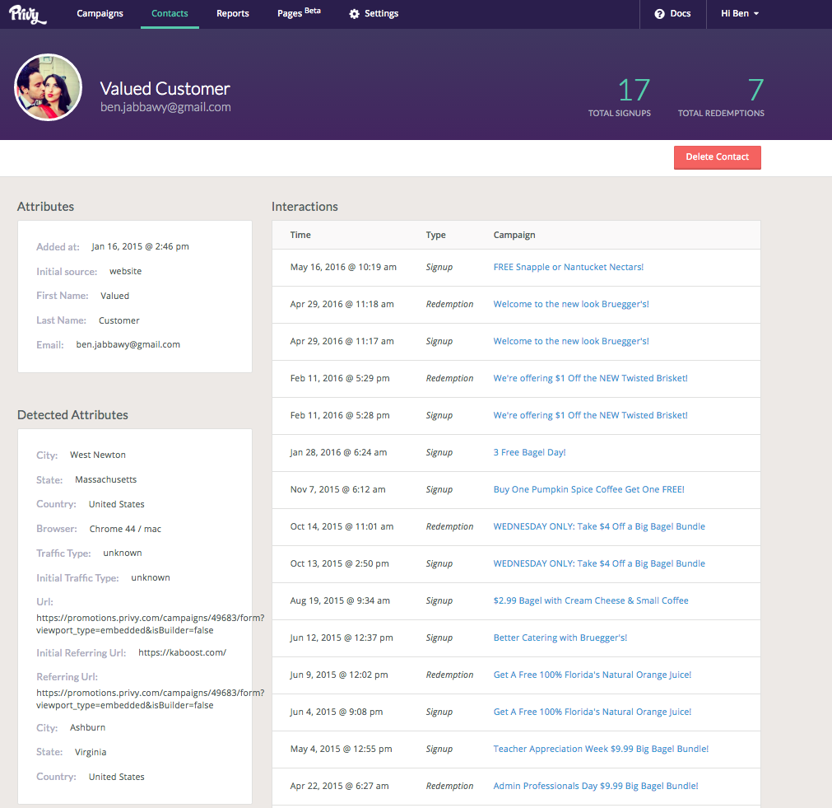The height and width of the screenshot is (808, 832).
Task: Open the 3 Free Bagel Day campaign
Action: pos(529,452)
